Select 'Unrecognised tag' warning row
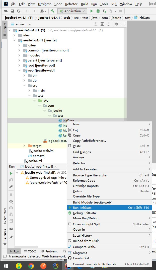Viewport: 156px width, 270px height. click(46, 177)
